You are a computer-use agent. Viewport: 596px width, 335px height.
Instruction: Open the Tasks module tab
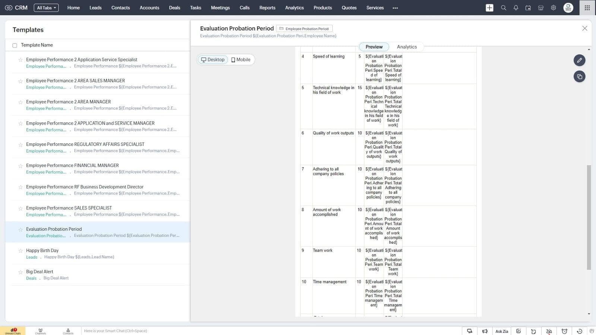tap(196, 8)
